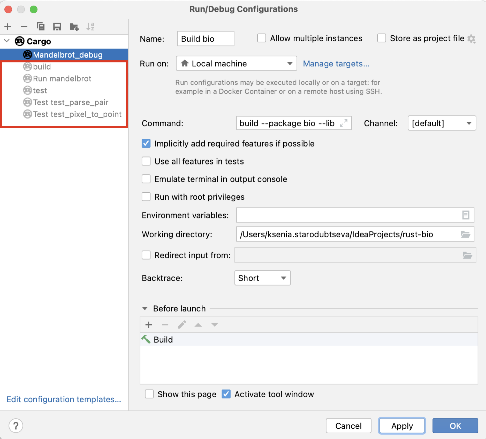Screen dimensions: 486x439
Task: Check Allow multiple instances
Action: click(262, 38)
